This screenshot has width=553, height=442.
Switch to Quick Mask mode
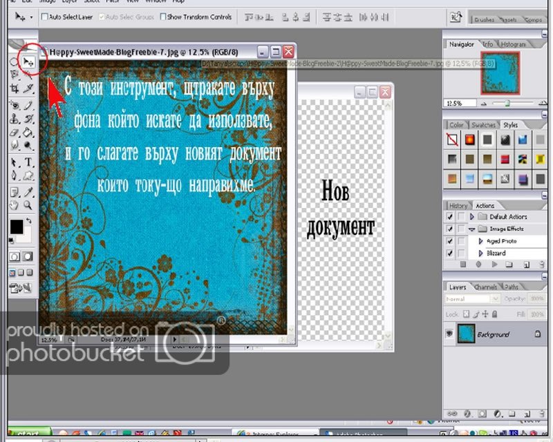coord(28,256)
